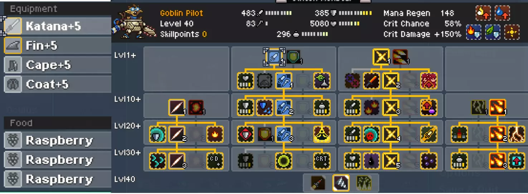Click the orange triple-slash skill icon

[400, 57]
